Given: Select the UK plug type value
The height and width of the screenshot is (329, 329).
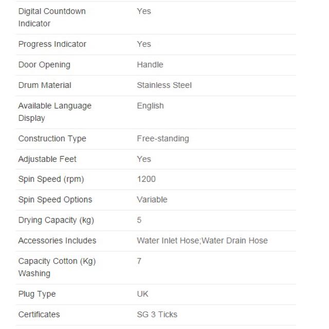Looking at the screenshot, I should [x=142, y=294].
